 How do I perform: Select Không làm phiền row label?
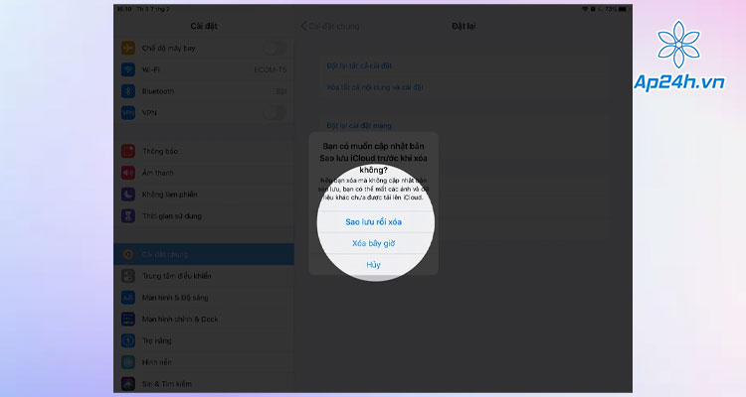tap(169, 195)
